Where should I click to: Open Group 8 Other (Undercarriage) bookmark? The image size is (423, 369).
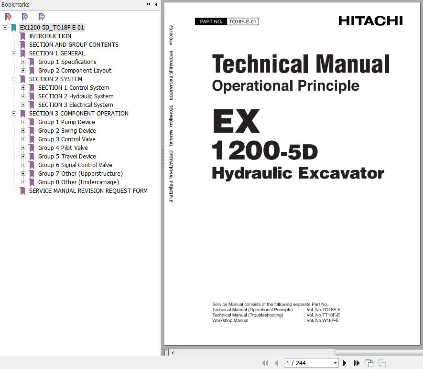click(x=78, y=182)
